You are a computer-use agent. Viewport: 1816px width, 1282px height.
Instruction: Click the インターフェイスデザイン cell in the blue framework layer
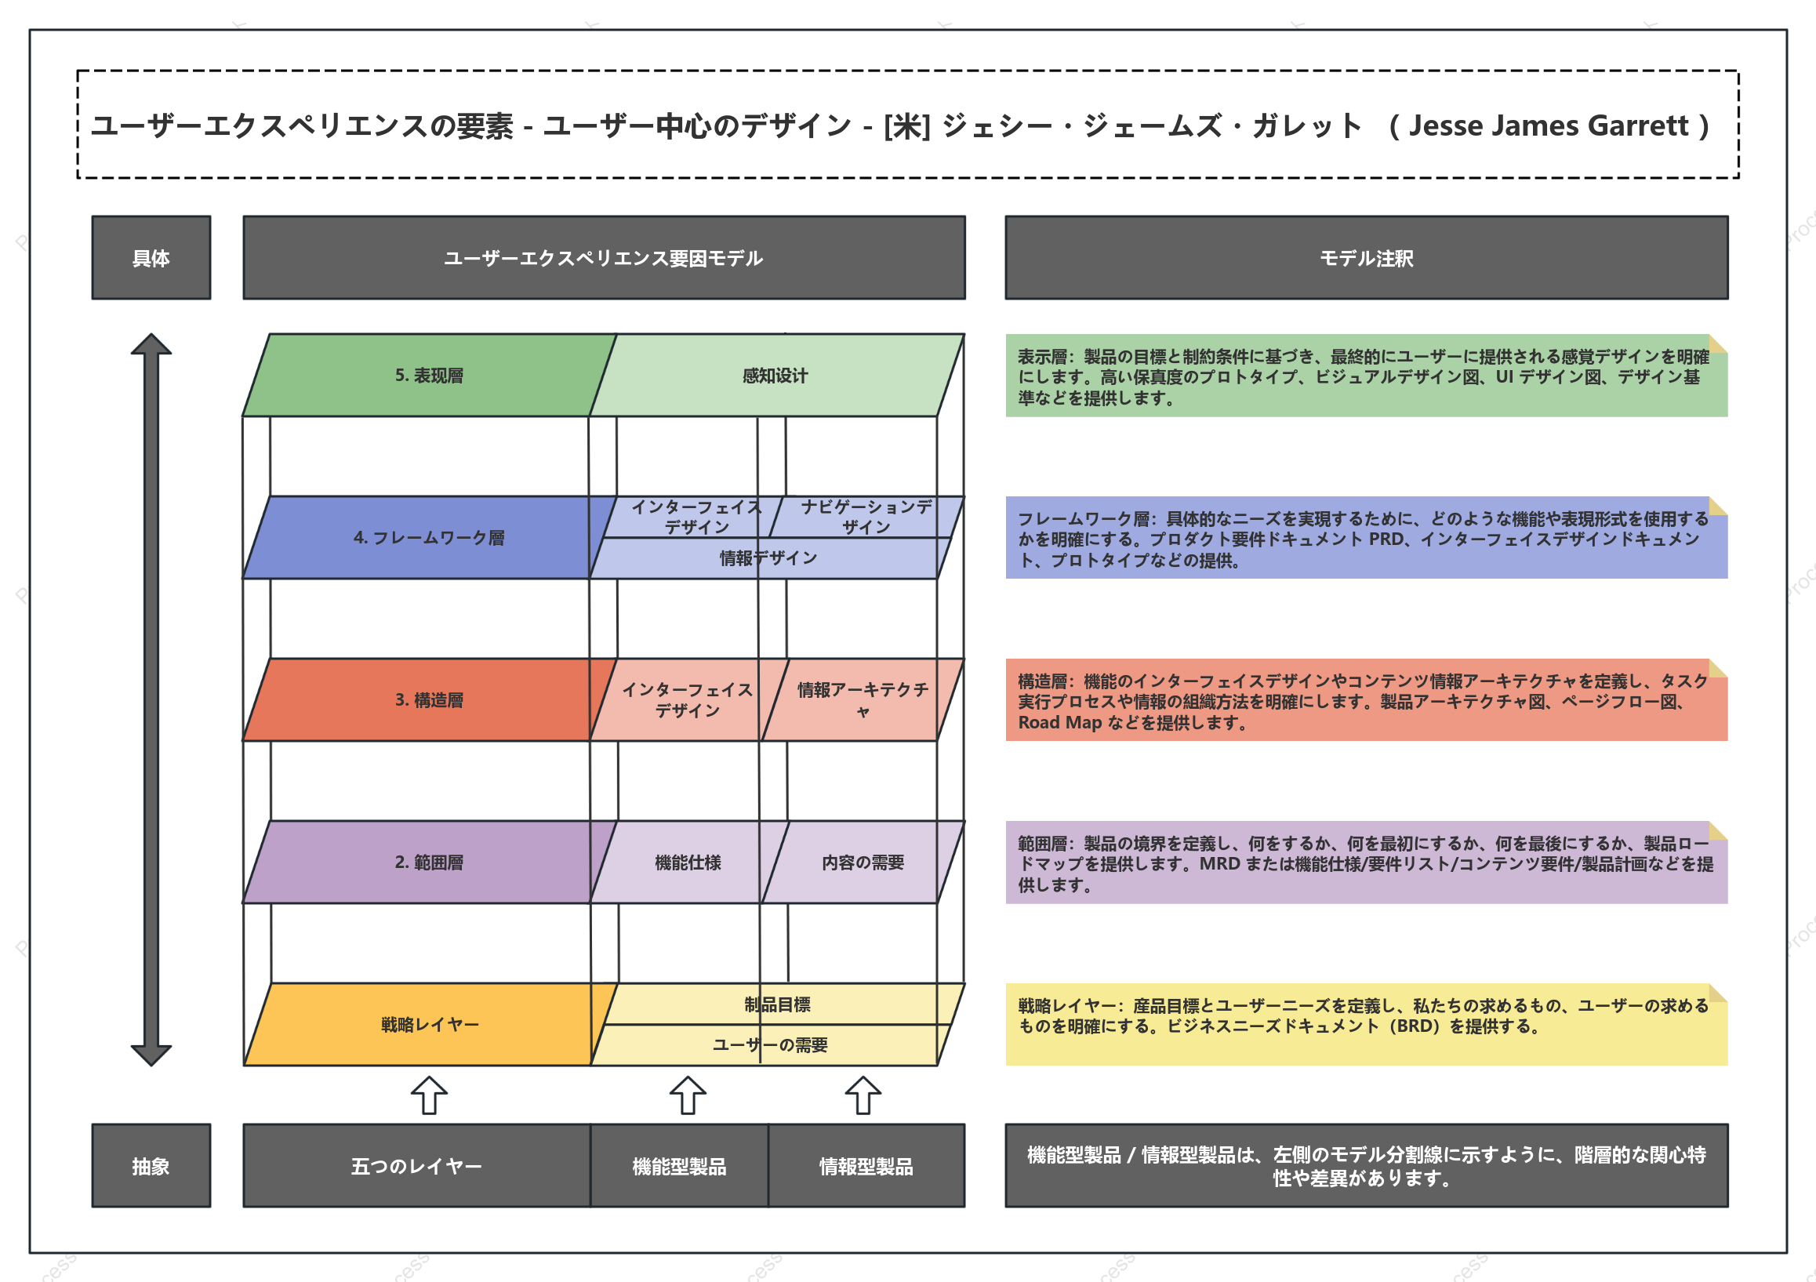pyautogui.click(x=694, y=517)
